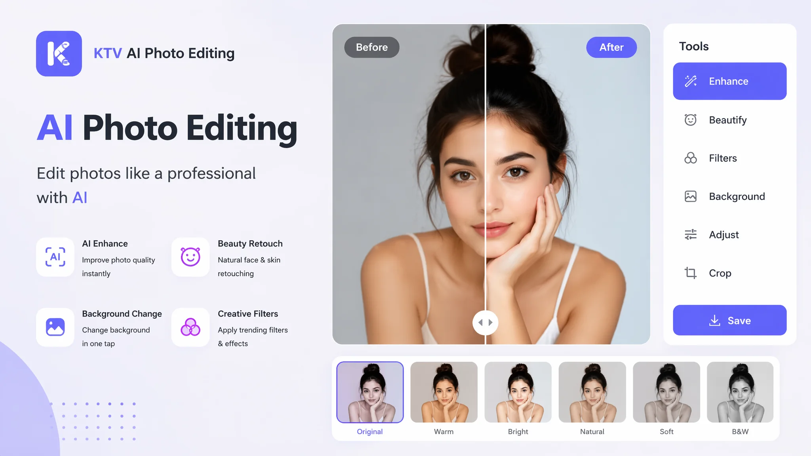The image size is (811, 456).
Task: Select the Original filter thumbnail
Action: (x=370, y=392)
